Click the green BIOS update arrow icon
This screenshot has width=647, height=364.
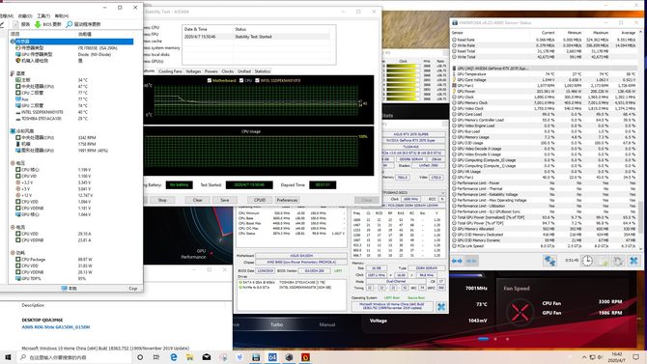(x=38, y=24)
